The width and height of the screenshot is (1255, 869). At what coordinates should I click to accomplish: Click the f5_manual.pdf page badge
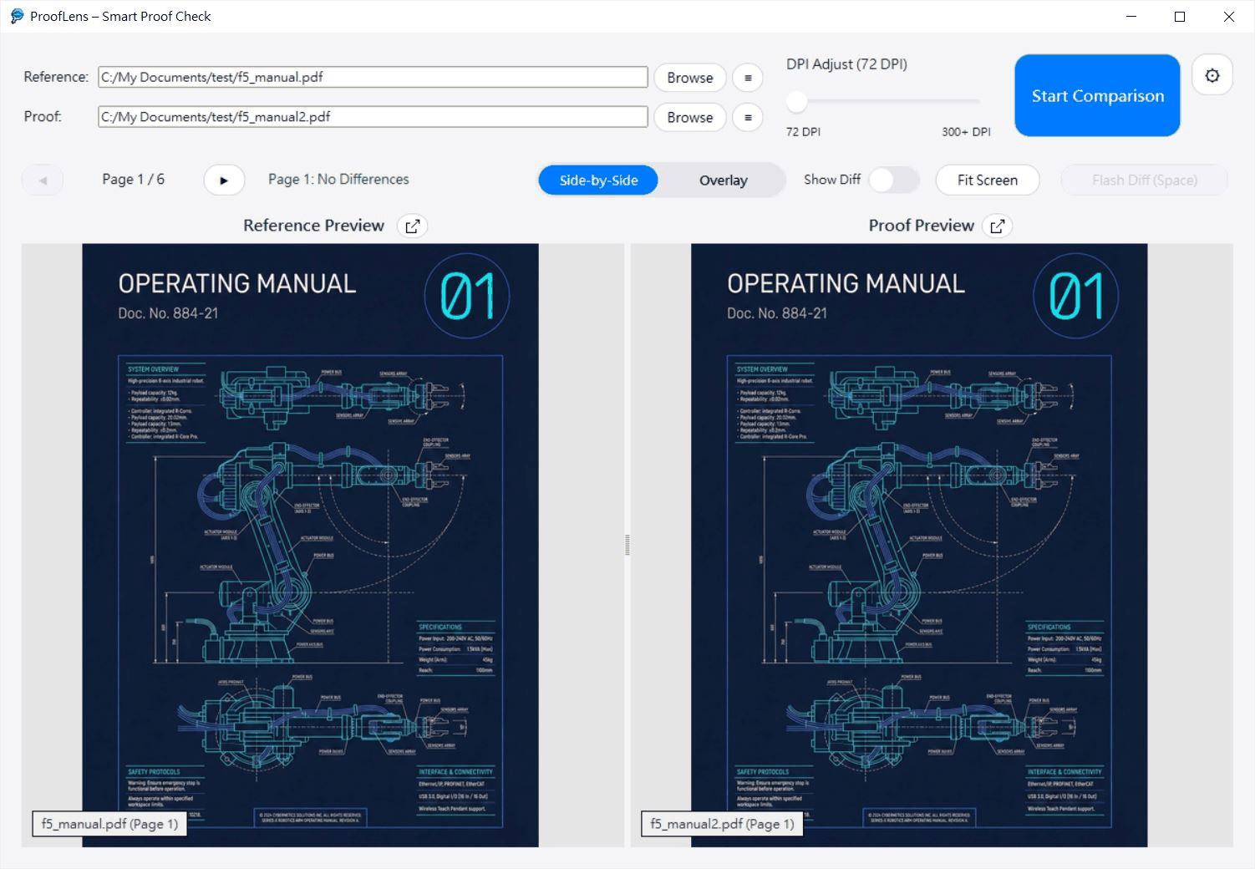click(109, 823)
